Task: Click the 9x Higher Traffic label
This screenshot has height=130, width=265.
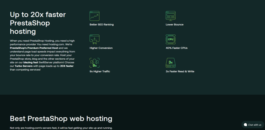Action: coord(100,72)
